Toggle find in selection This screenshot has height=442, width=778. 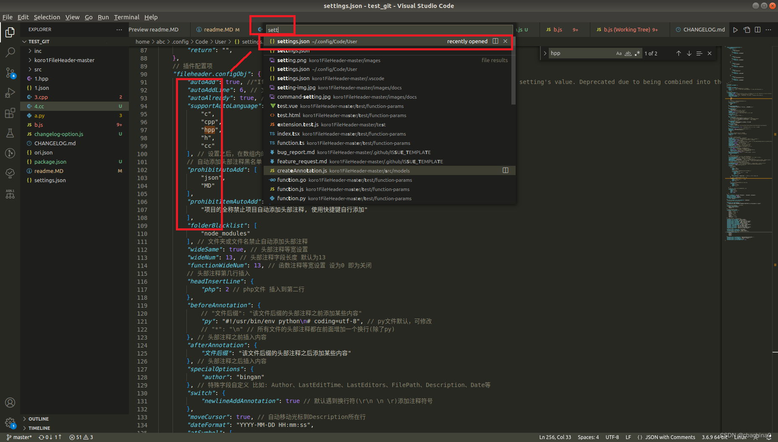coord(699,53)
